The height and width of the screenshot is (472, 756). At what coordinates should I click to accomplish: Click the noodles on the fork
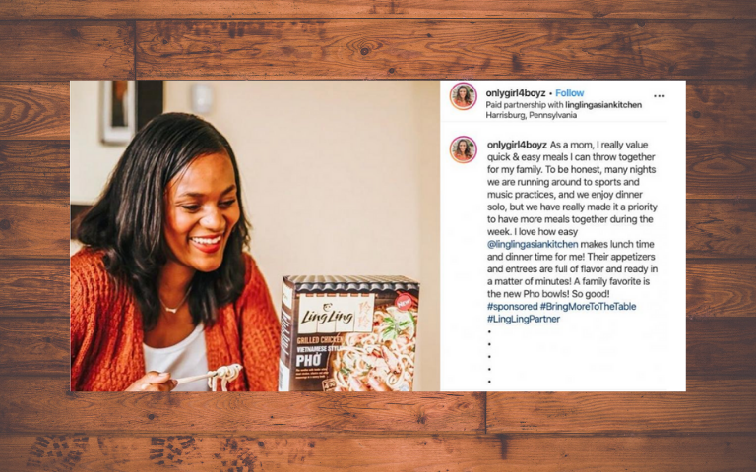[x=224, y=376]
